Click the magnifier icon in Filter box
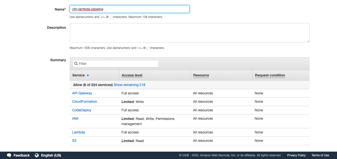The height and width of the screenshot is (159, 337). click(76, 64)
